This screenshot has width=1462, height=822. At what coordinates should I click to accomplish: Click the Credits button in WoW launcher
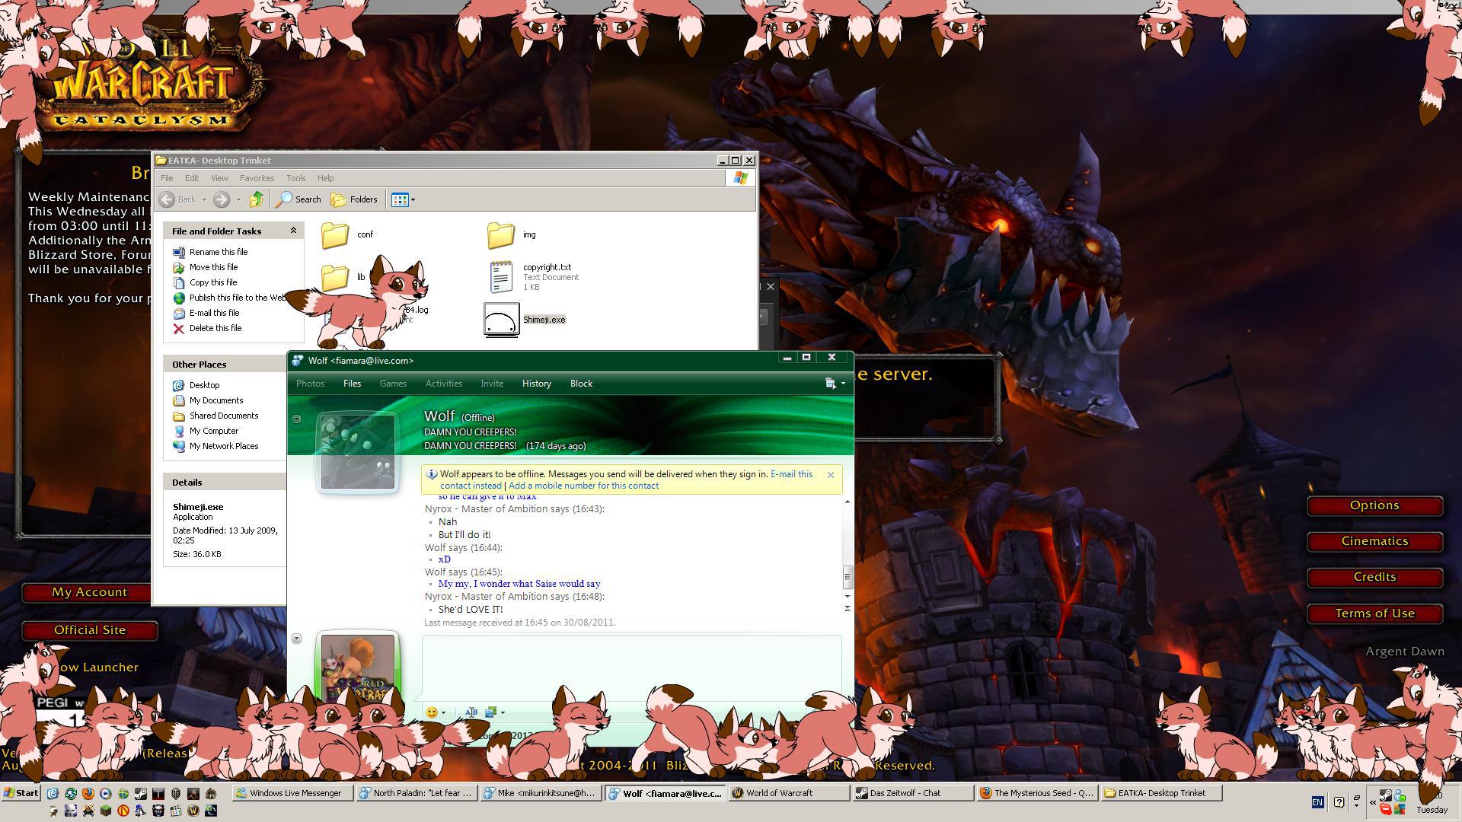[1374, 577]
